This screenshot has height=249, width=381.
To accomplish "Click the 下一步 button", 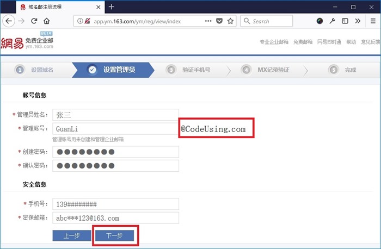I will 114,235.
